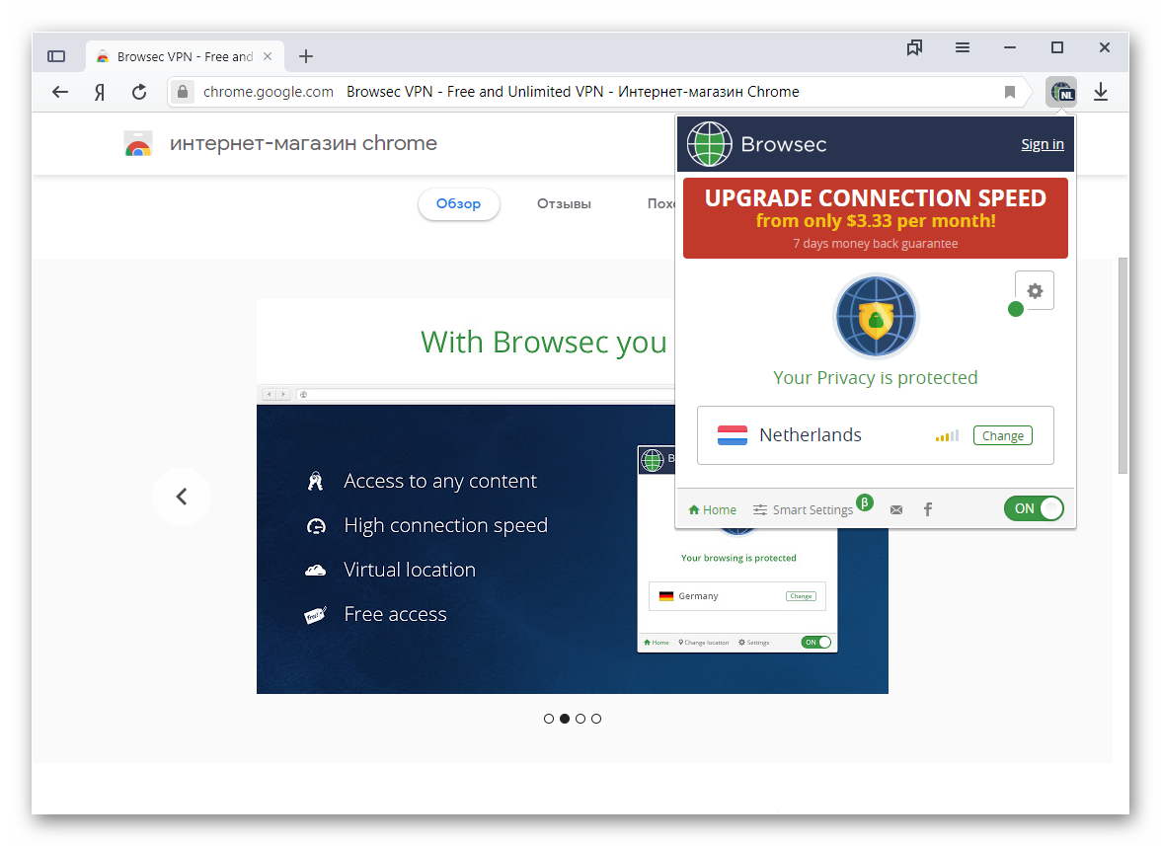Open the Facebook icon in popup footer
1161x846 pixels.
[928, 509]
